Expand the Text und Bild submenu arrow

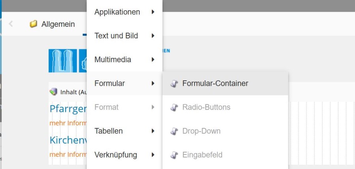point(153,36)
